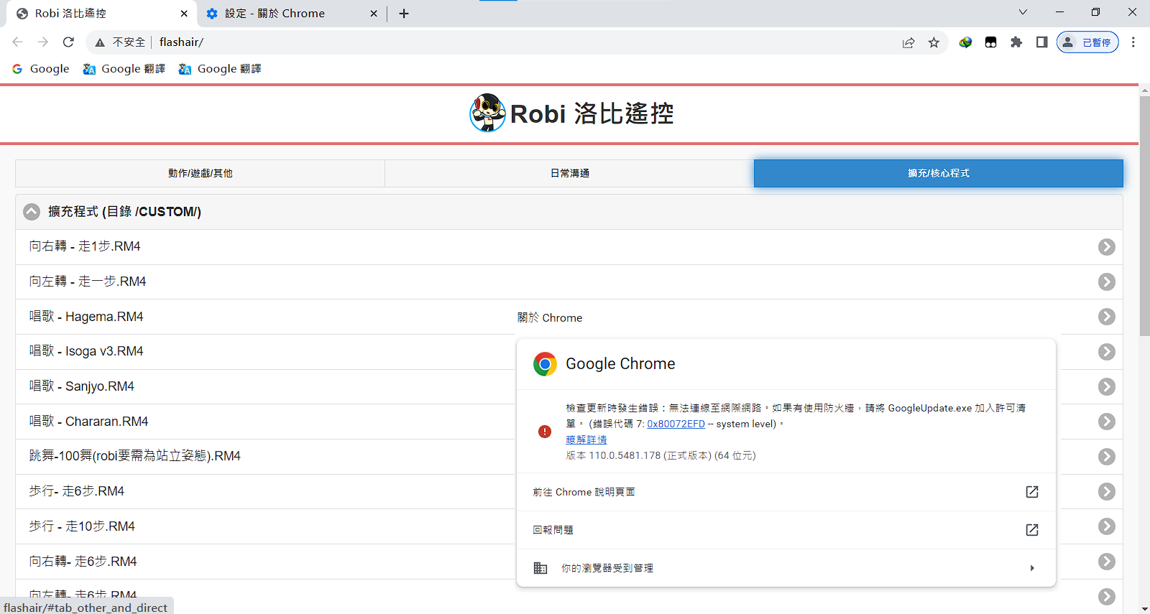Open the profile 已暫停 button

point(1087,42)
